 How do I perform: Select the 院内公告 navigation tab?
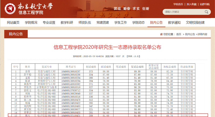[x=156, y=23]
